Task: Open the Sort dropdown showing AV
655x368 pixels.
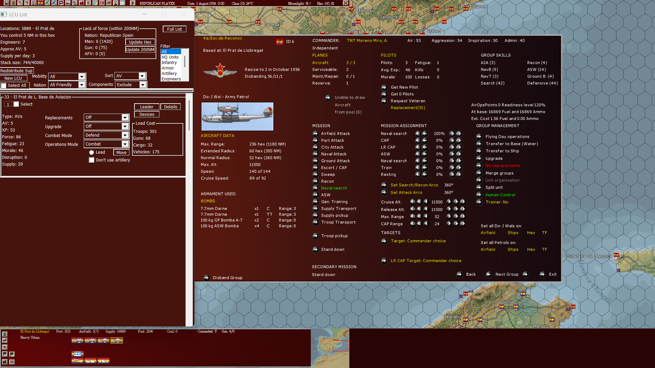Action: coord(142,76)
